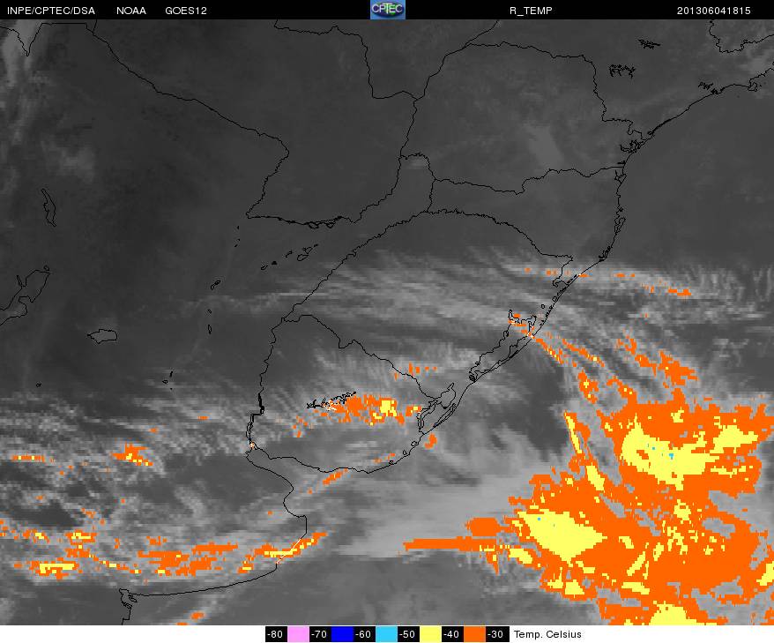This screenshot has height=643, width=774.
Task: Click the INPE/CPTEC/DSA header text
Action: click(x=51, y=11)
